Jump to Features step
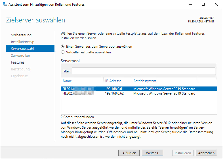 click(x=18, y=62)
